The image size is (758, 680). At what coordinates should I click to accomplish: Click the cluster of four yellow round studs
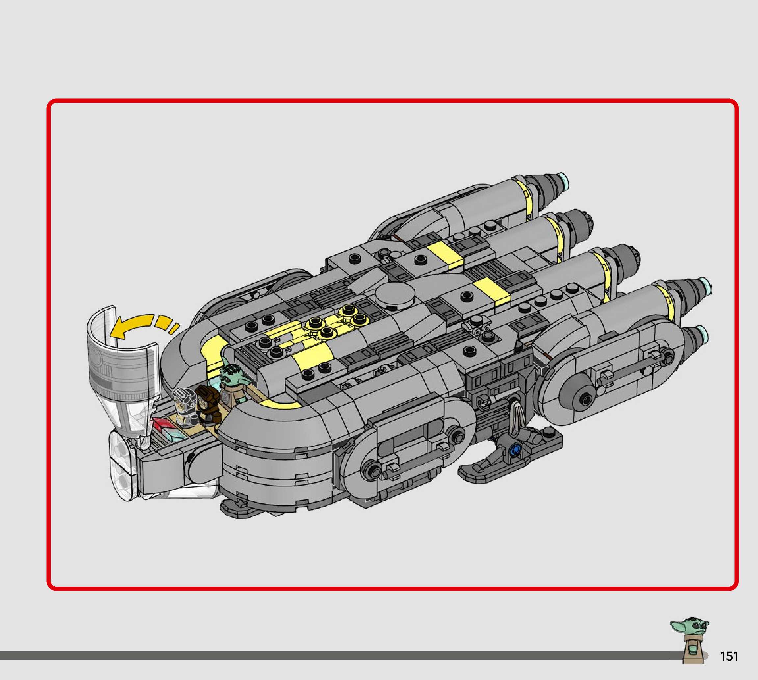(x=338, y=321)
